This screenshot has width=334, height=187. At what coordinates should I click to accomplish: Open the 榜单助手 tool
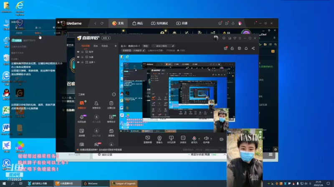point(111,119)
